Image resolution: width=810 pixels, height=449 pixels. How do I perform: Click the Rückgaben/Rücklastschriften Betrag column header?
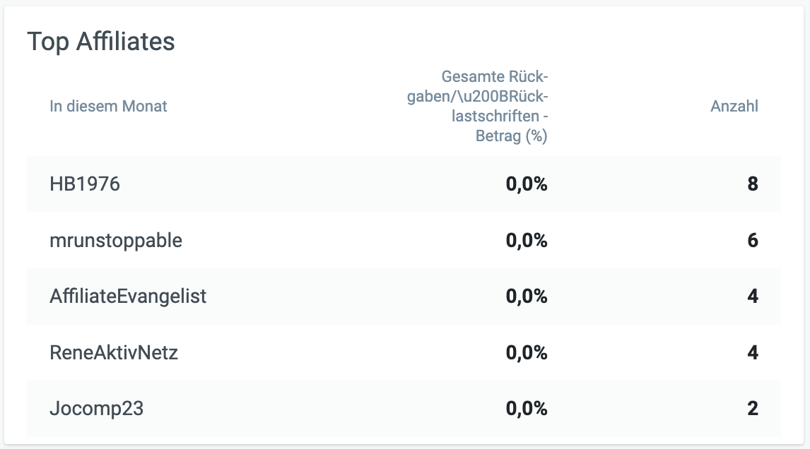[478, 107]
